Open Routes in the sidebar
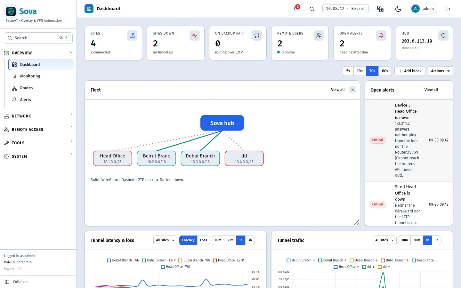 click(41, 88)
